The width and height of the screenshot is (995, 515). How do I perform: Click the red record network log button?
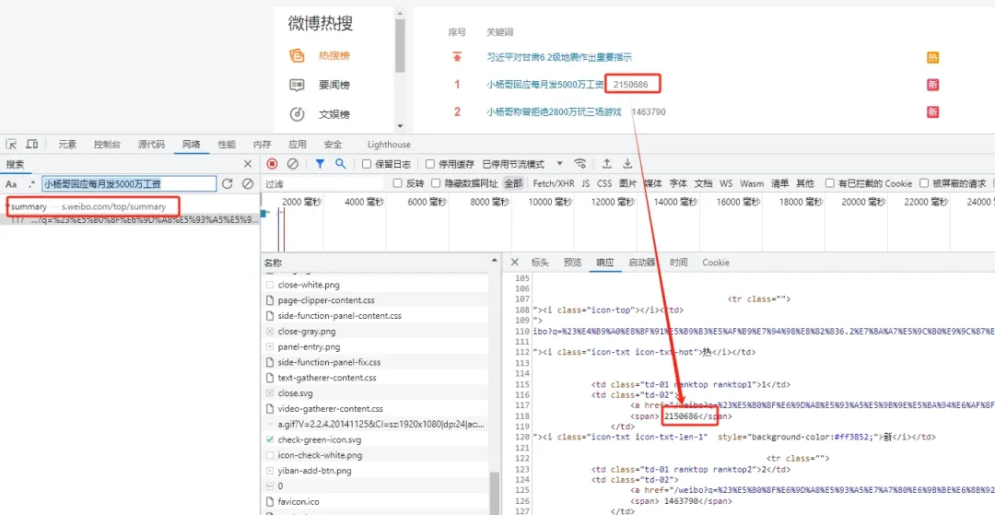[x=272, y=164]
